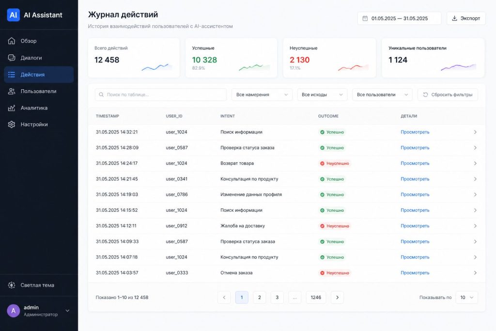Click the reset arrow icon on Сбросить фильтры
Viewport: 496px width, 331px height.
425,95
